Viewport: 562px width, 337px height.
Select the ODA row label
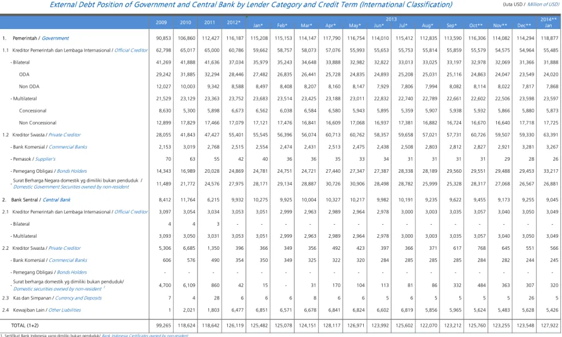click(24, 74)
